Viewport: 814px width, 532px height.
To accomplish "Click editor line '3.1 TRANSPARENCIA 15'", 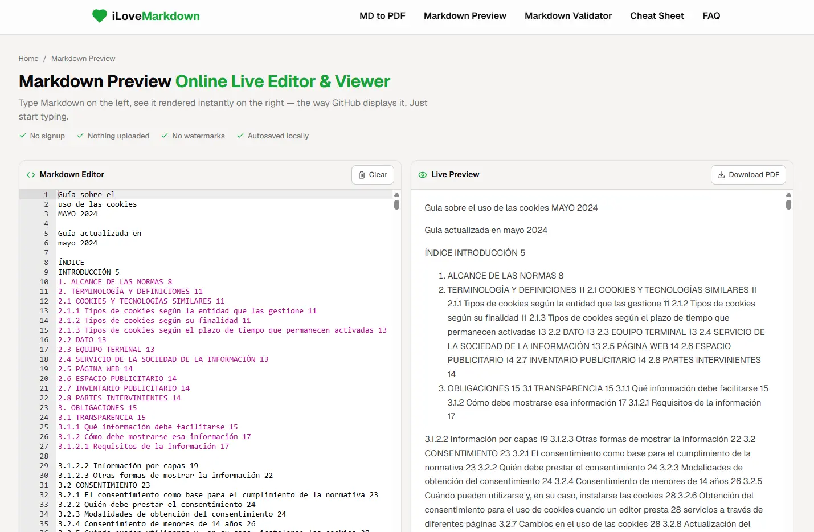I will (x=102, y=418).
